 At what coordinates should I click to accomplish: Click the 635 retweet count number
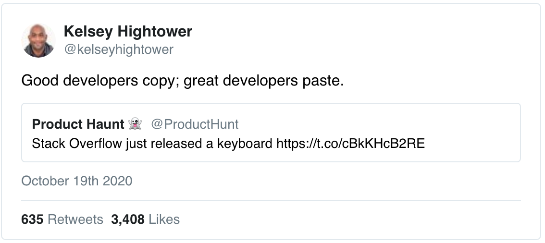(x=32, y=219)
